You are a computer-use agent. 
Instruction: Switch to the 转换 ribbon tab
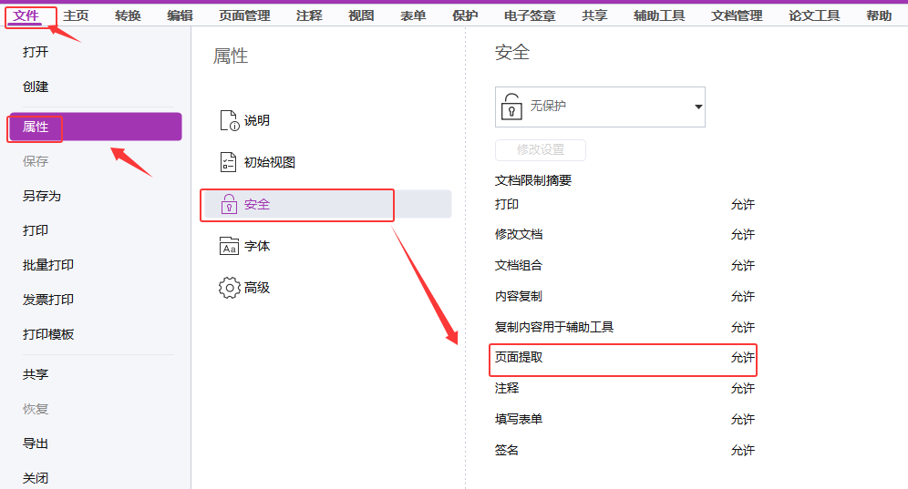click(128, 15)
